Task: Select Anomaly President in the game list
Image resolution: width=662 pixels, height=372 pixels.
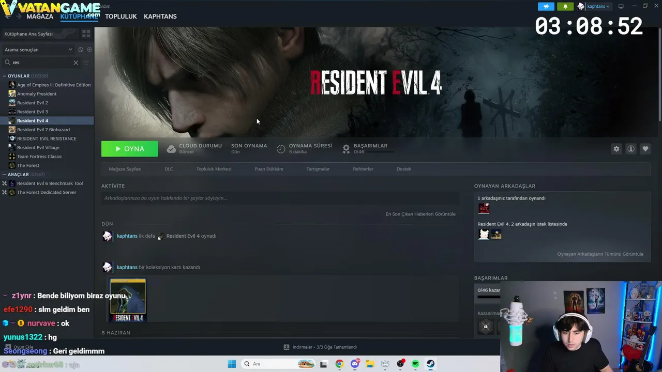Action: 37,94
